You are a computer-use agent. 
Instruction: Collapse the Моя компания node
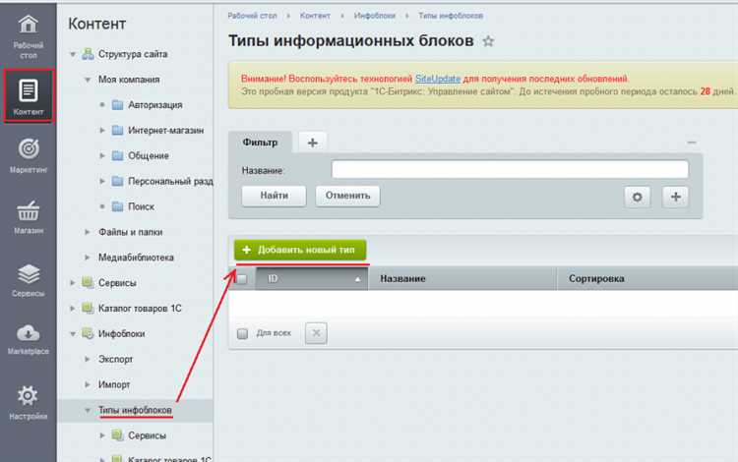pyautogui.click(x=88, y=80)
